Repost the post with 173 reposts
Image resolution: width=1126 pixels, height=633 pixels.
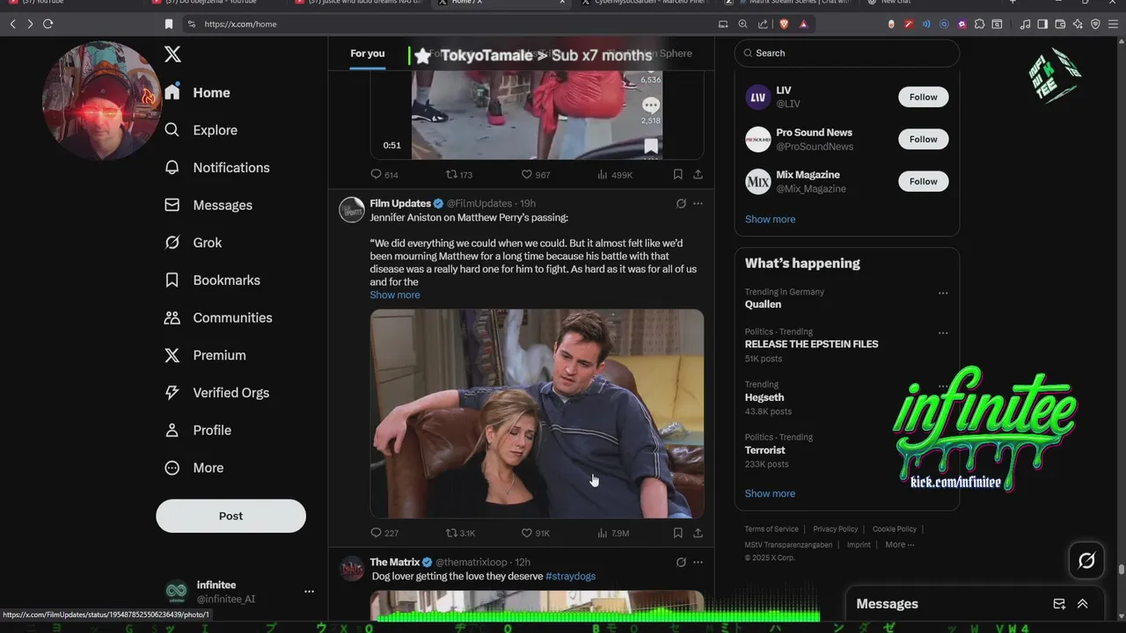click(x=459, y=175)
